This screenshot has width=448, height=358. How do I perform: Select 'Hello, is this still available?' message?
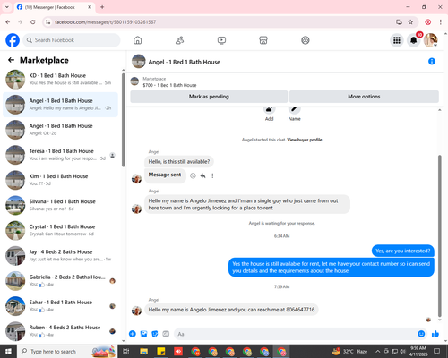click(x=179, y=162)
